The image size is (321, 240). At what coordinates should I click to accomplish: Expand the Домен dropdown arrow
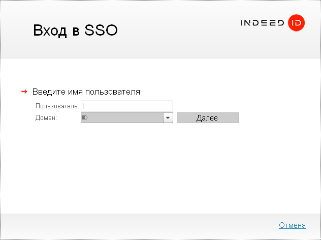click(x=168, y=118)
